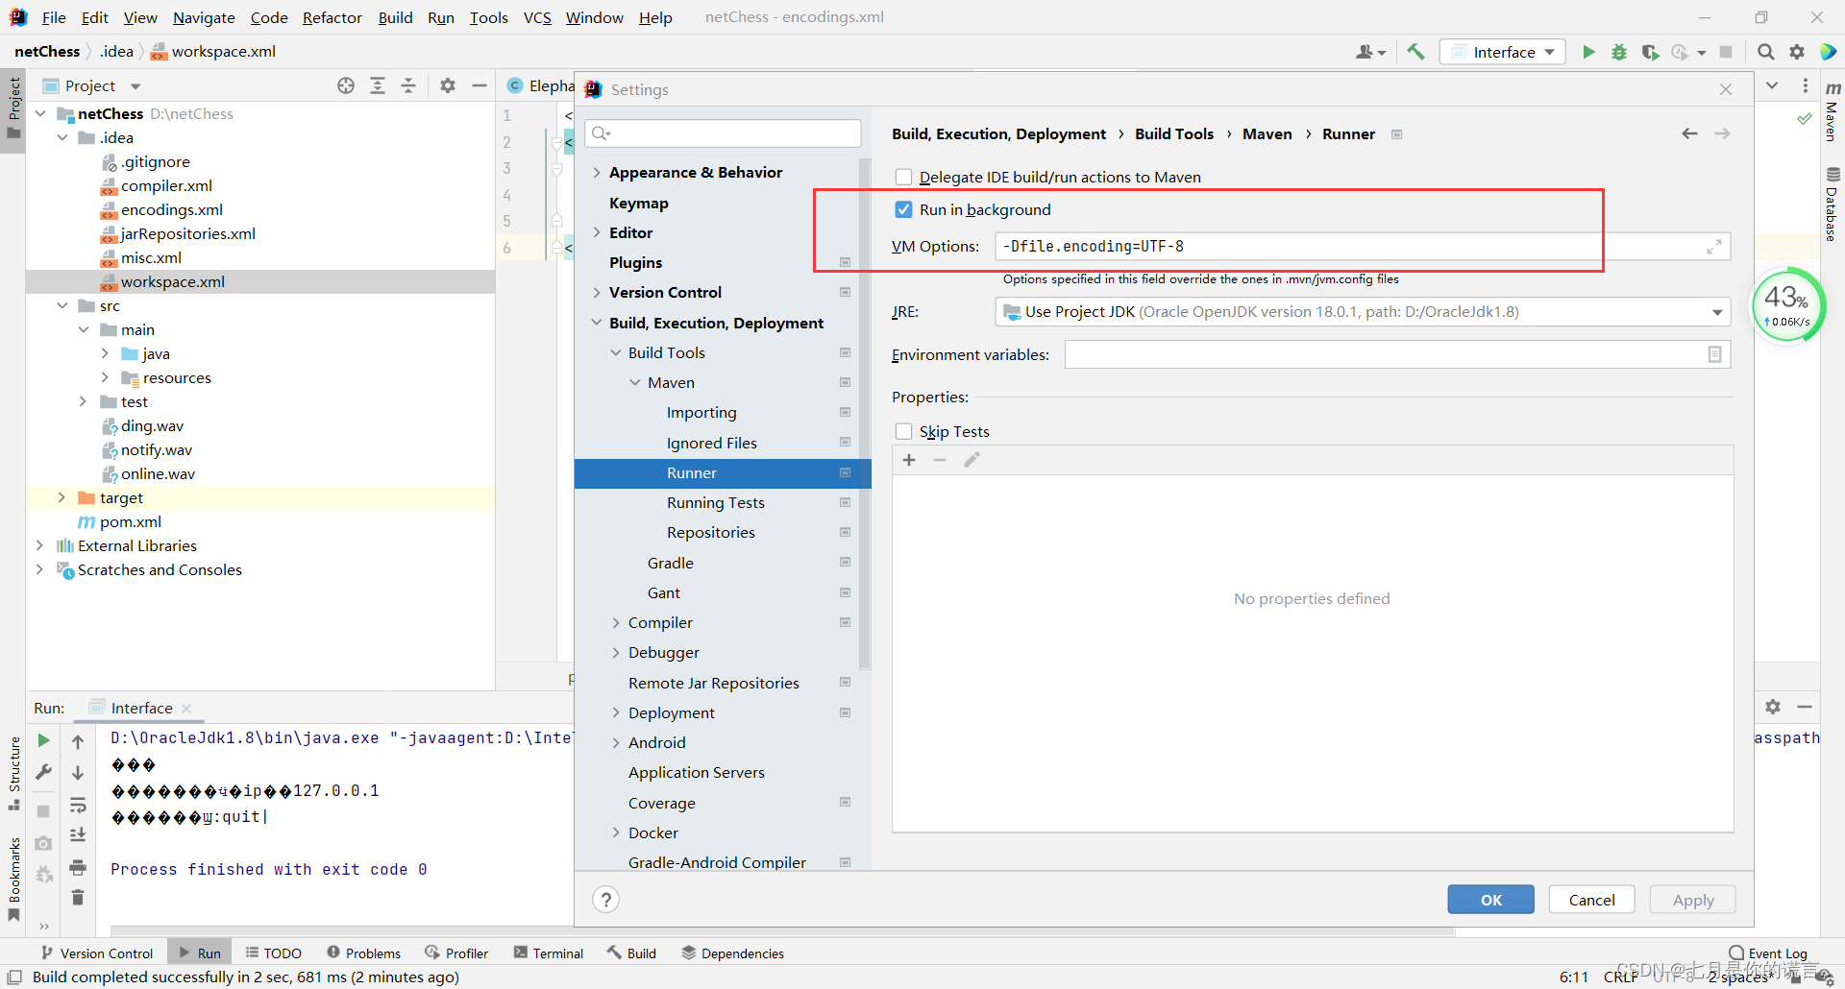Screen dimensions: 1845x989
Task: Collapse all in Project panel
Action: tap(408, 85)
